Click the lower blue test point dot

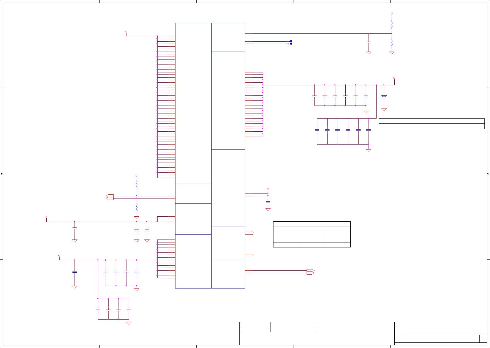tap(291, 44)
